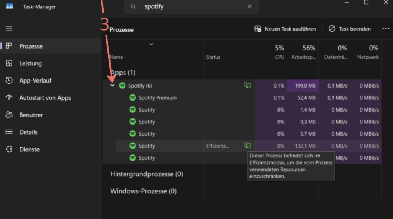This screenshot has width=393, height=219.
Task: Open the Benutzer page
Action: tap(50, 115)
